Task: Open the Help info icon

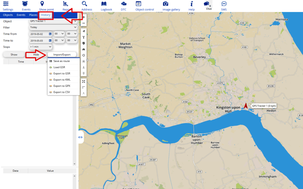Action: click(x=192, y=4)
